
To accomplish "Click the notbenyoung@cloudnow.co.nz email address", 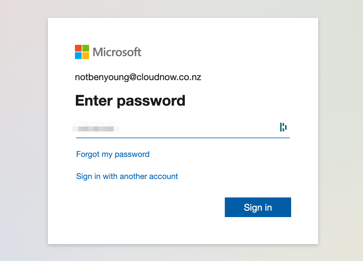I will (138, 77).
